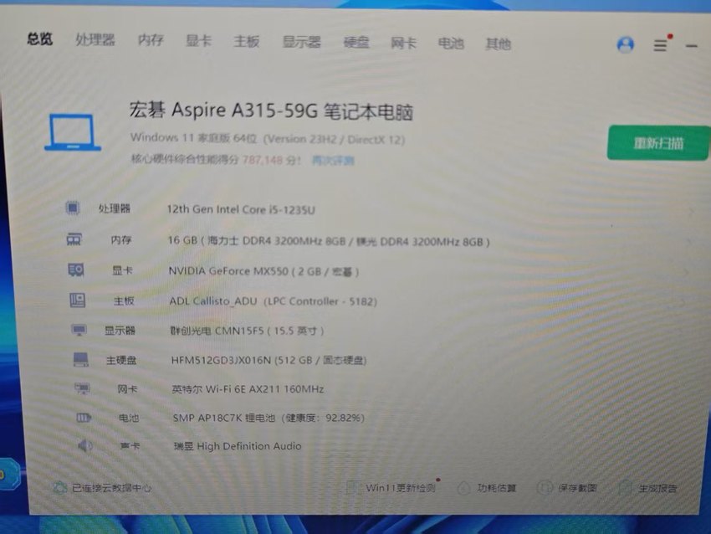The height and width of the screenshot is (534, 711).
Task: Select the 主板 tab
Action: point(247,41)
